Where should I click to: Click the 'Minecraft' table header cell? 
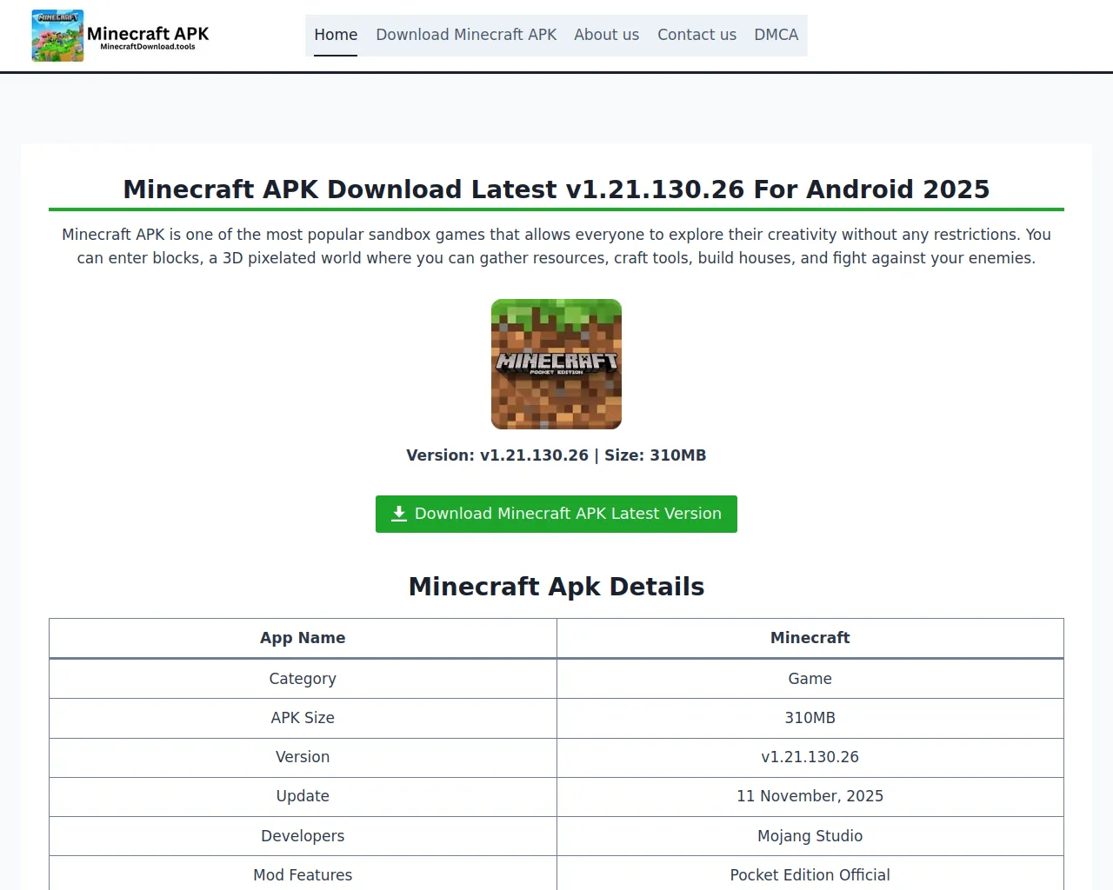(810, 638)
